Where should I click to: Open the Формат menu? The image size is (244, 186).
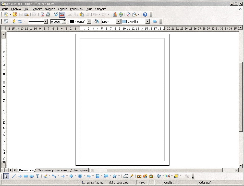pyautogui.click(x=50, y=9)
